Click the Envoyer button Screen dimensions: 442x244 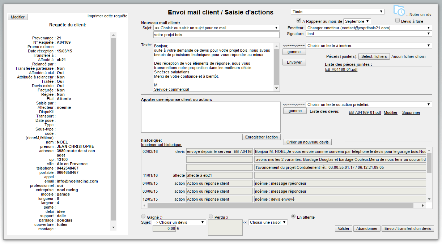294,62
